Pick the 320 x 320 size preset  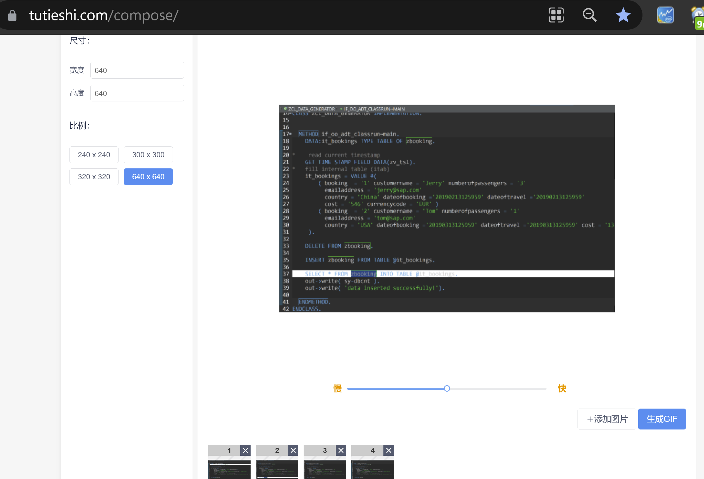[94, 177]
